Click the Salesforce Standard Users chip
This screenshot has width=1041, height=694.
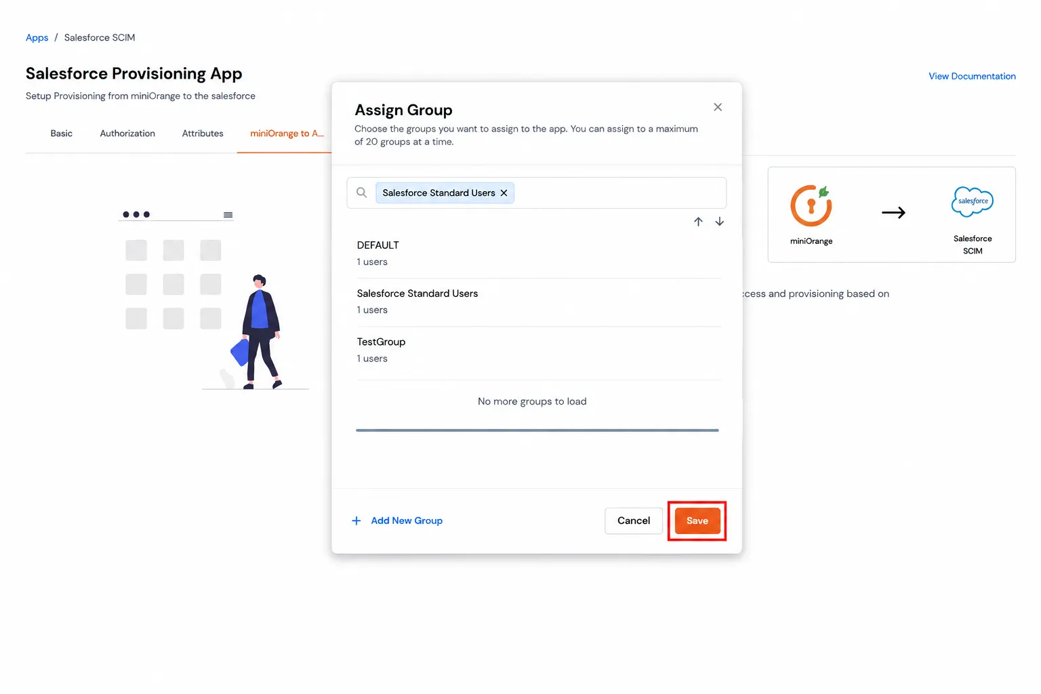pyautogui.click(x=445, y=193)
